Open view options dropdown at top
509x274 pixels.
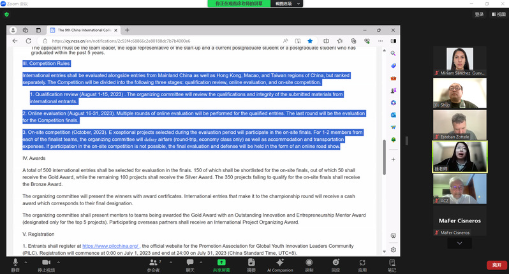pos(287,4)
